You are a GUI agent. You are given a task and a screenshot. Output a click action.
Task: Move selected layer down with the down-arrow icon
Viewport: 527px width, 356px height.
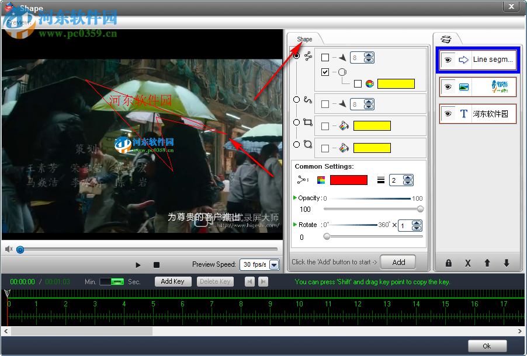pyautogui.click(x=506, y=263)
